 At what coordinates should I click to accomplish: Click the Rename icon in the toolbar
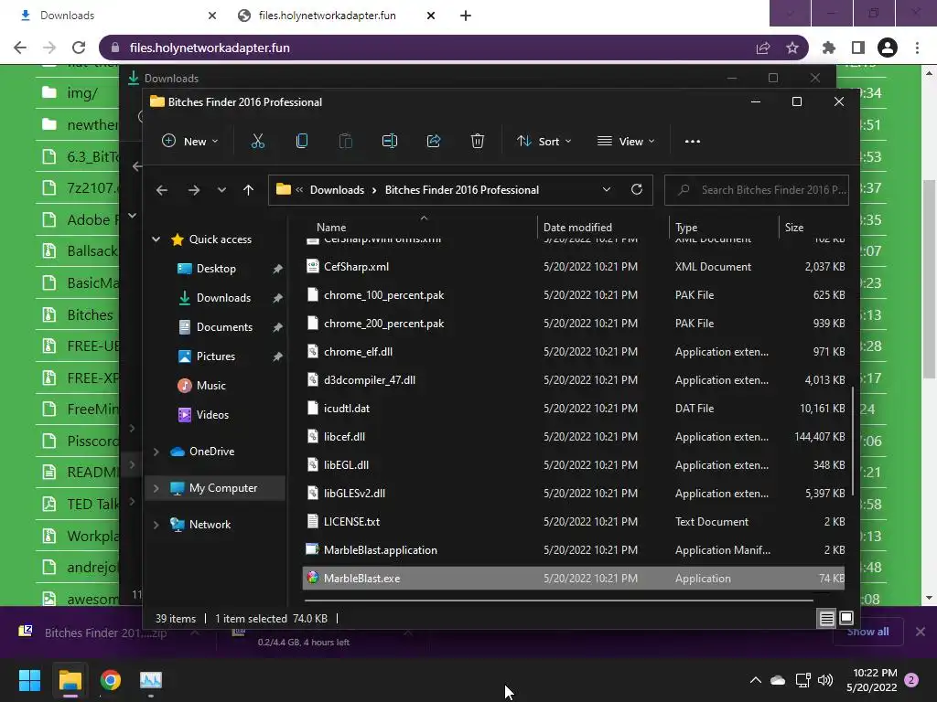pyautogui.click(x=390, y=142)
